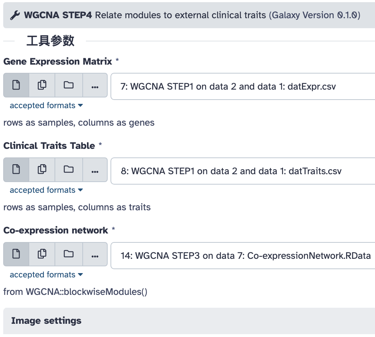
Task: Open more options ellipsis for Clinical Traits Table
Action: click(x=95, y=170)
